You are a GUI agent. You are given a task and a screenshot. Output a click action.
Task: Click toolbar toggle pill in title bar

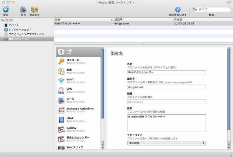pyautogui.click(x=229, y=3)
